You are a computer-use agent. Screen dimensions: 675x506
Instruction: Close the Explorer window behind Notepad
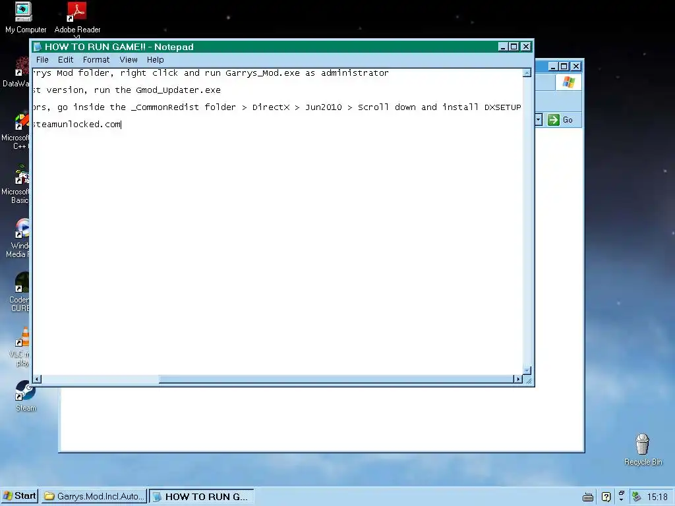576,67
